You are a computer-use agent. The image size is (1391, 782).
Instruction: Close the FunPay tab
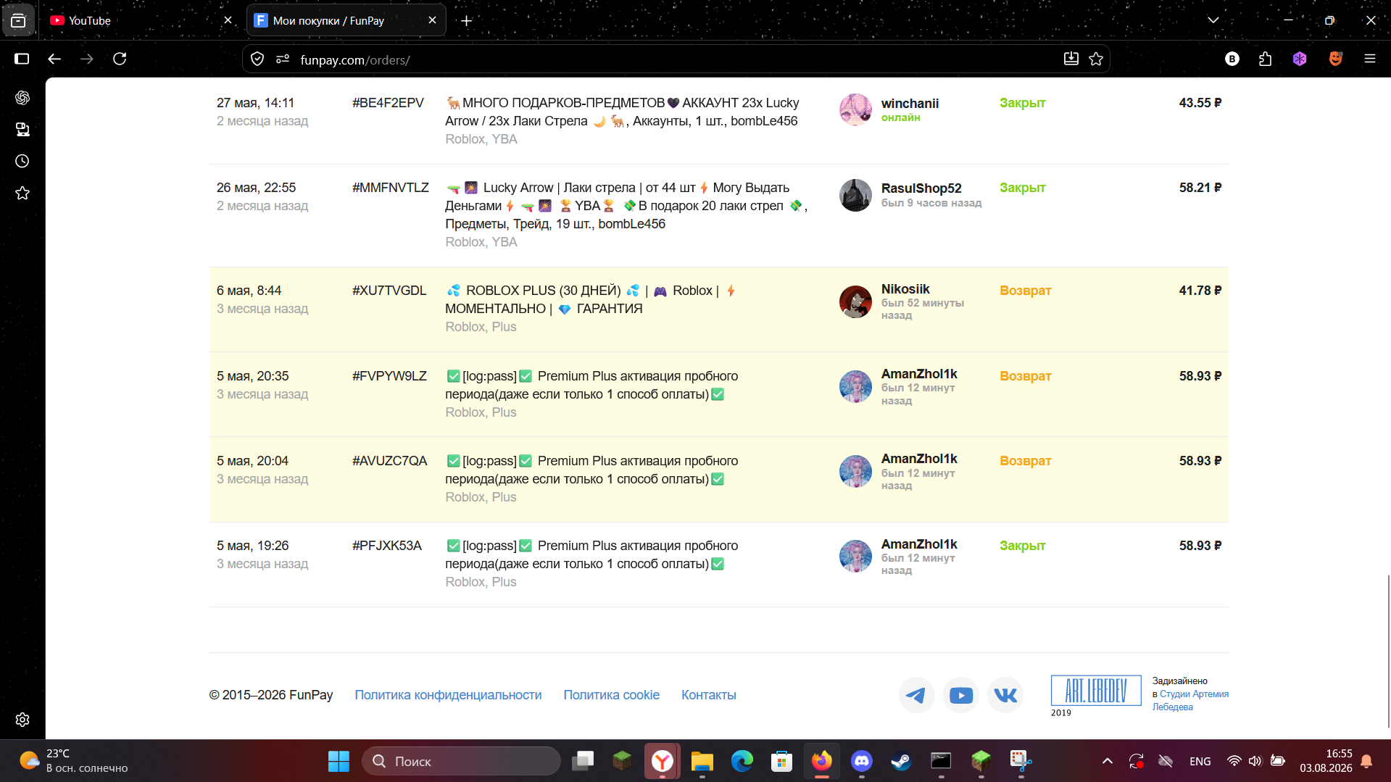tap(432, 20)
